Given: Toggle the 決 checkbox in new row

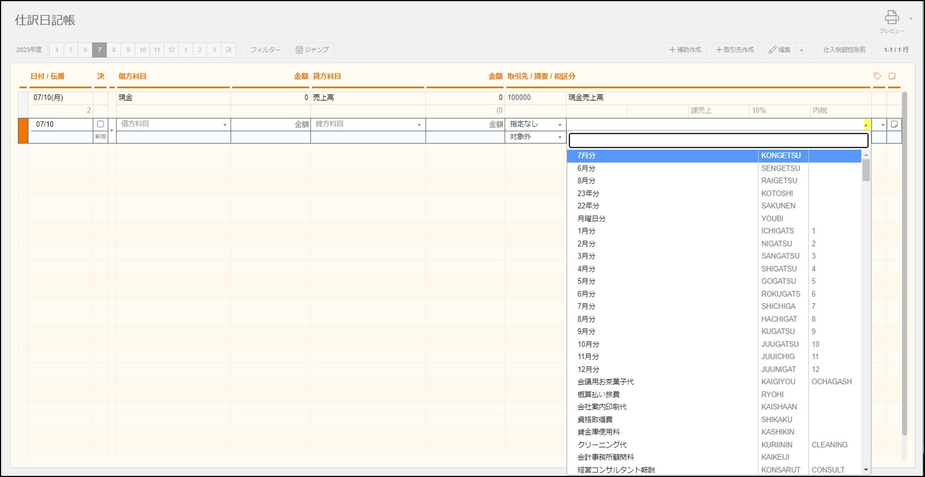Looking at the screenshot, I should (101, 124).
